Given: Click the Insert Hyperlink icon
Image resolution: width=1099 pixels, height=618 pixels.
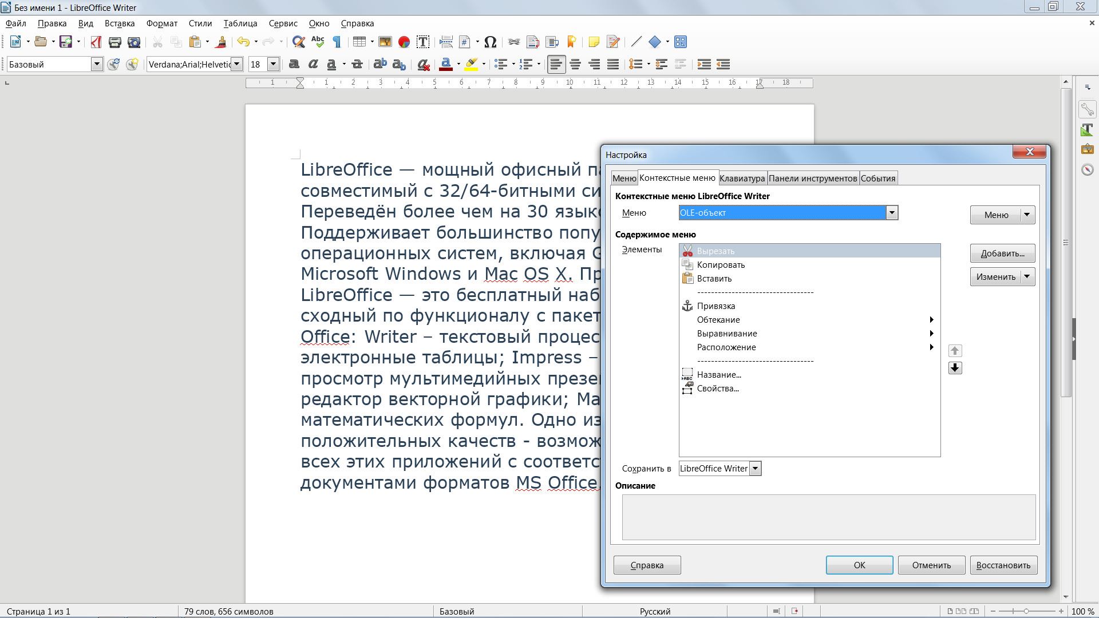Looking at the screenshot, I should (x=513, y=42).
